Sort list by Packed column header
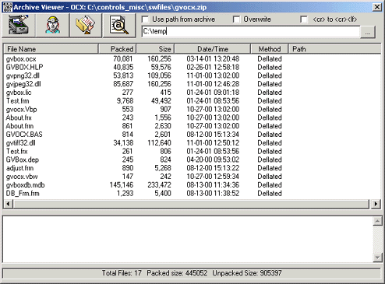 tap(117, 49)
